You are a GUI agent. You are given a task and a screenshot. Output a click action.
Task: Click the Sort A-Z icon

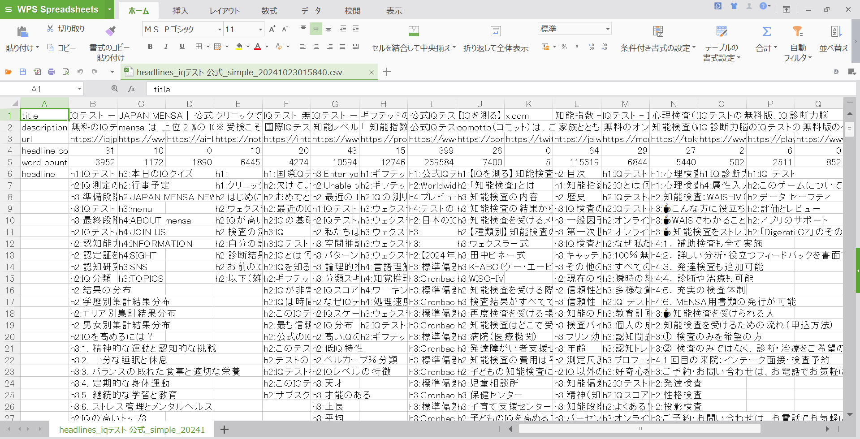[836, 31]
